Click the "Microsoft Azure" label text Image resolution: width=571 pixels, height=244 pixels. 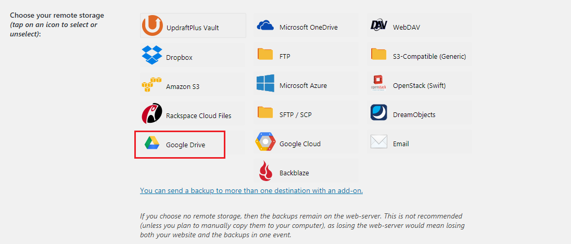click(303, 85)
